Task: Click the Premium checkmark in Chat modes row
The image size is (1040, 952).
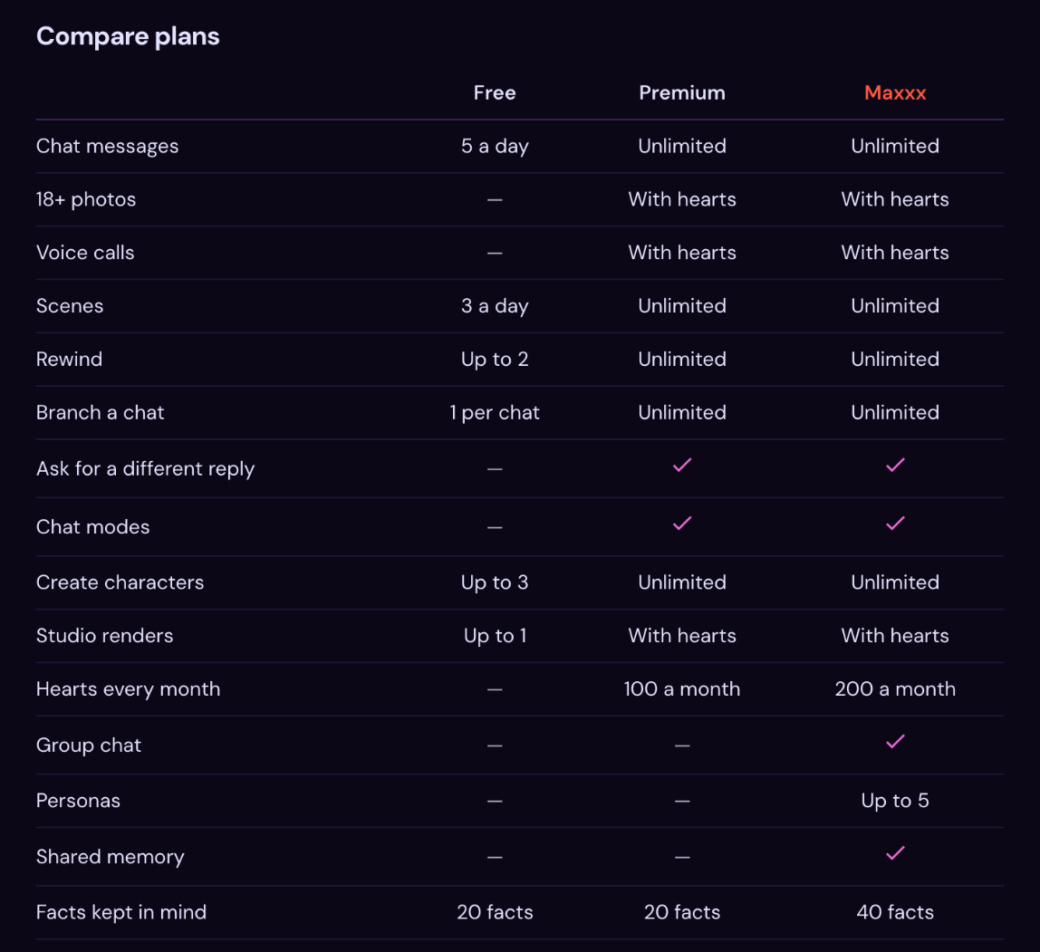Action: pos(682,524)
